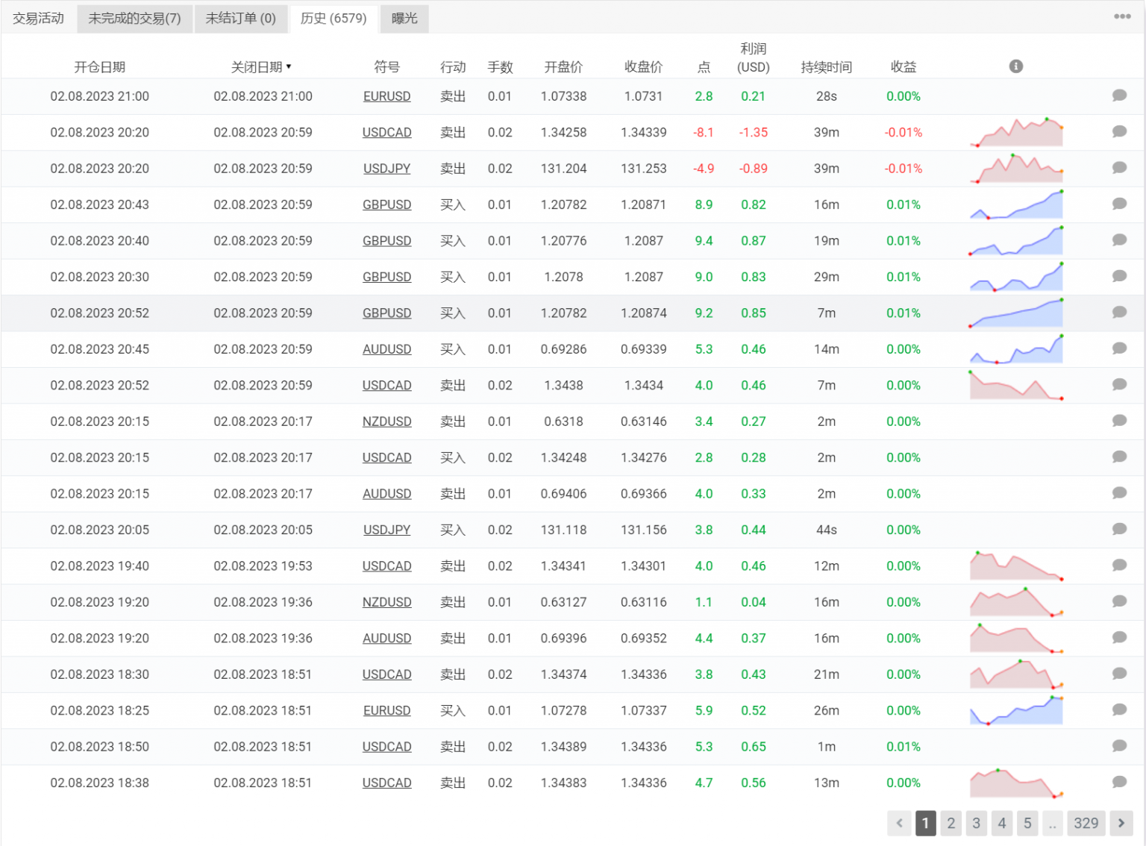Image resolution: width=1146 pixels, height=846 pixels.
Task: Click the previous page left arrow
Action: tap(900, 824)
